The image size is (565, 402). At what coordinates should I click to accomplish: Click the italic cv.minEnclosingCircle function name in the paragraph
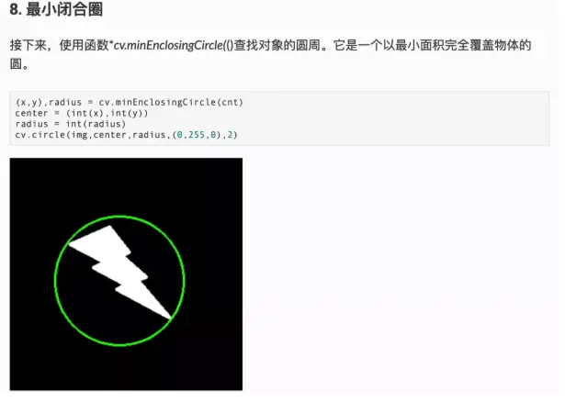(x=168, y=45)
